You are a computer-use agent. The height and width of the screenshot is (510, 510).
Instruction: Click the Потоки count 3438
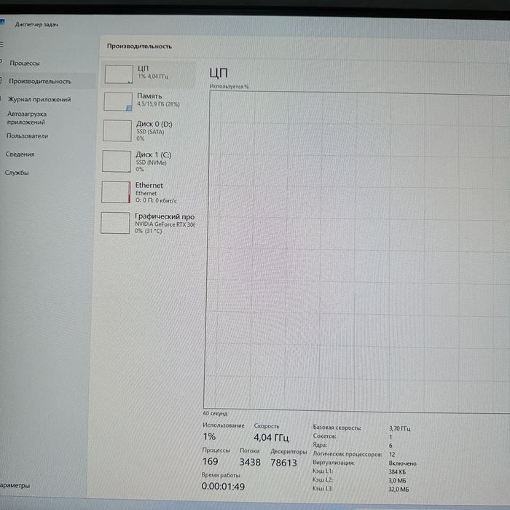point(250,462)
